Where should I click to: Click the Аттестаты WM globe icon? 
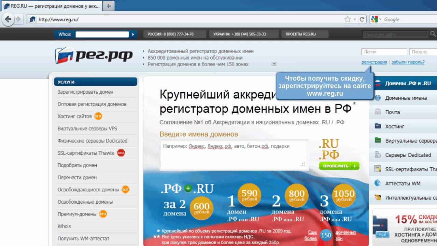[378, 183]
